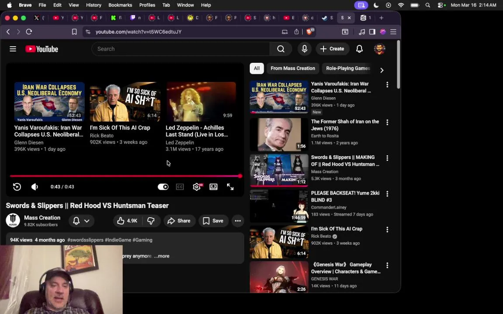The height and width of the screenshot is (314, 503).
Task: Open the Former Shah of Iran thumbnail
Action: pos(279,135)
